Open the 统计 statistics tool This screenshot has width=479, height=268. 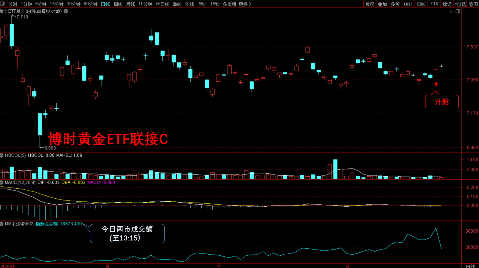click(x=408, y=4)
